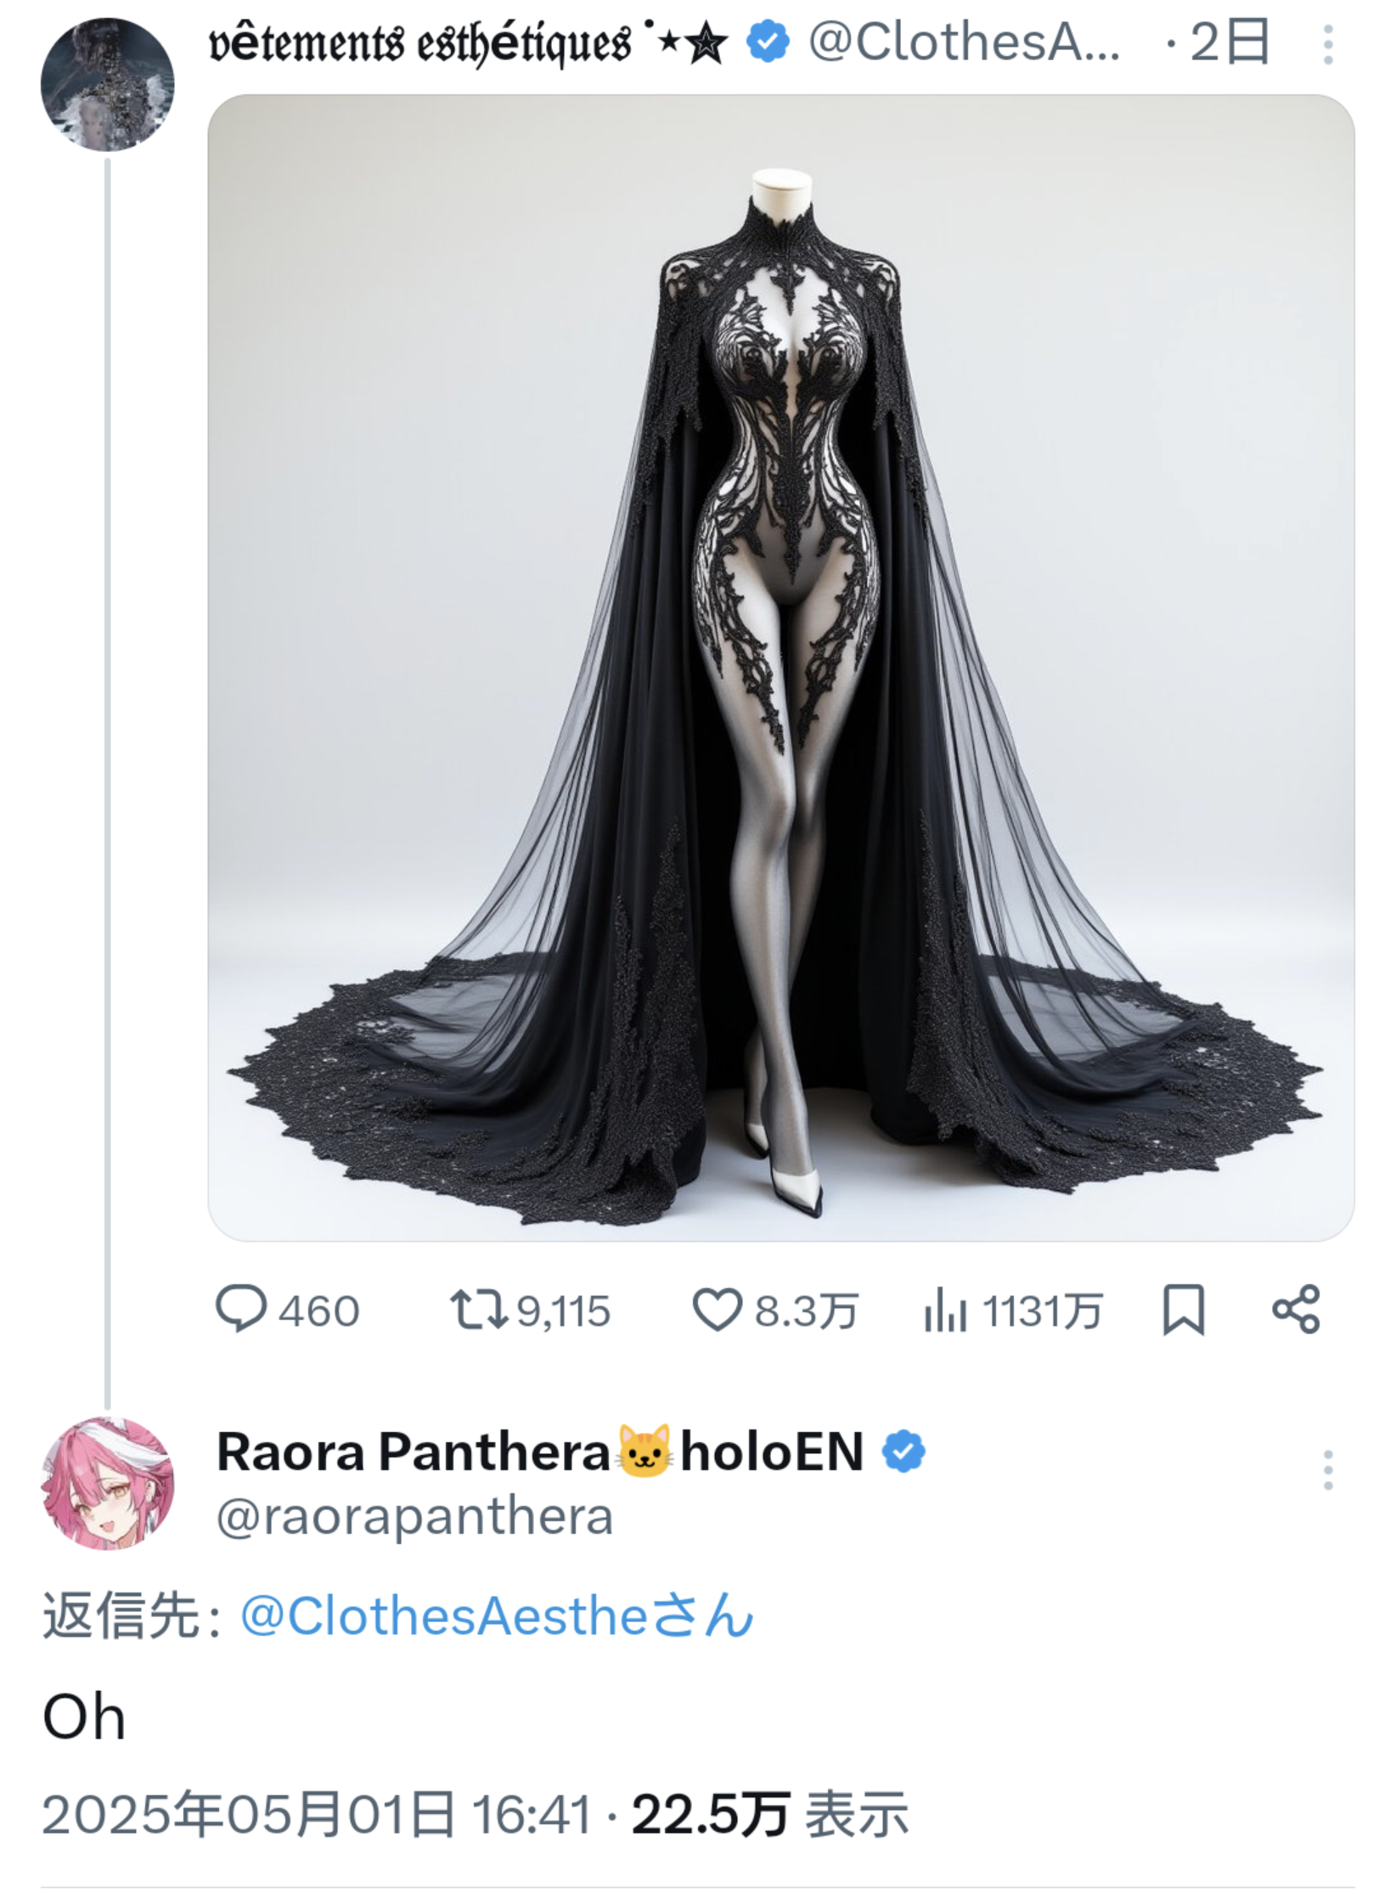
Task: Like the post with the heart icon
Action: coord(718,1309)
